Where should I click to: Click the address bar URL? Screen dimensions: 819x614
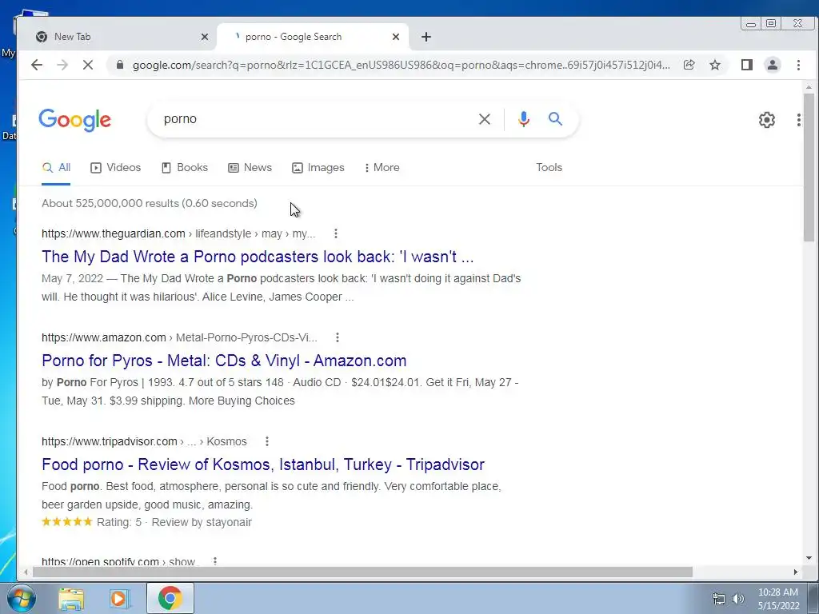[x=402, y=65]
